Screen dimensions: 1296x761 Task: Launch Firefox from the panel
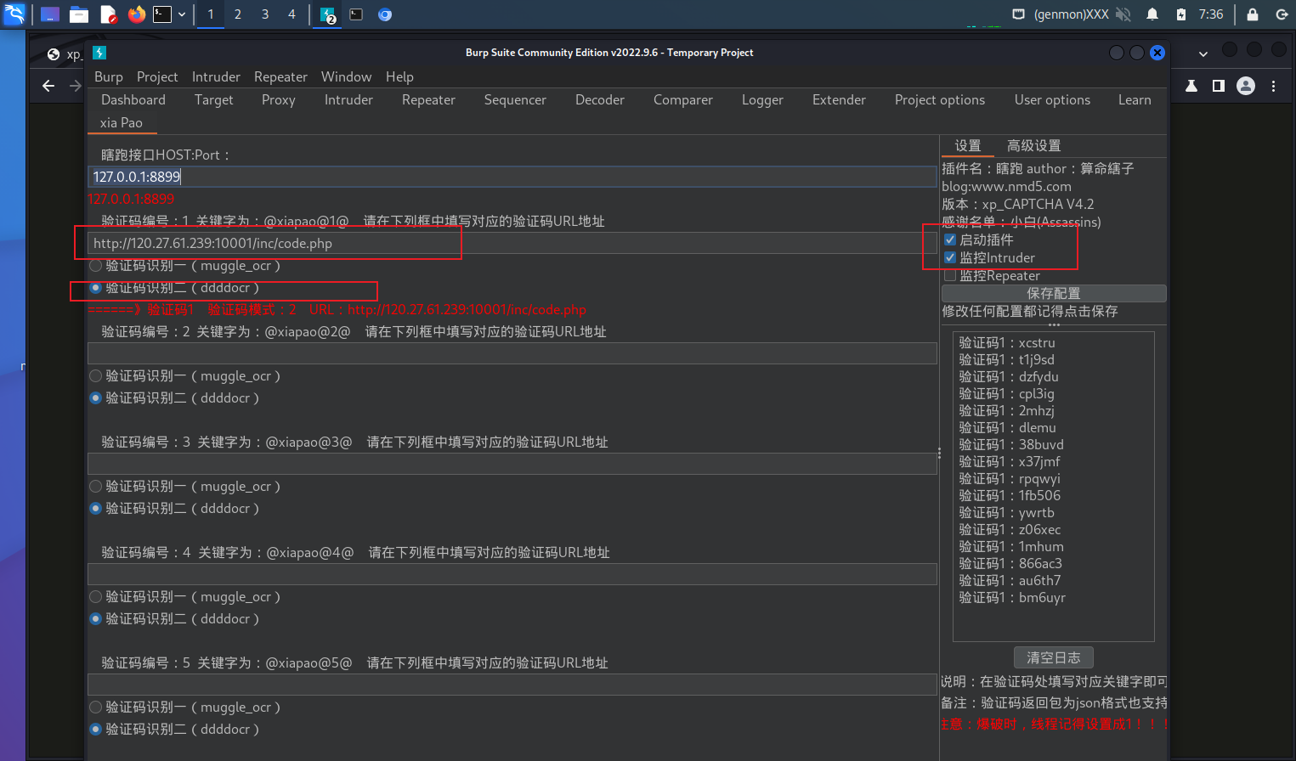click(136, 14)
